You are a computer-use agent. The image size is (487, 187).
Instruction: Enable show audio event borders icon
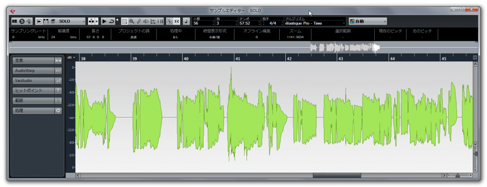click(x=39, y=21)
